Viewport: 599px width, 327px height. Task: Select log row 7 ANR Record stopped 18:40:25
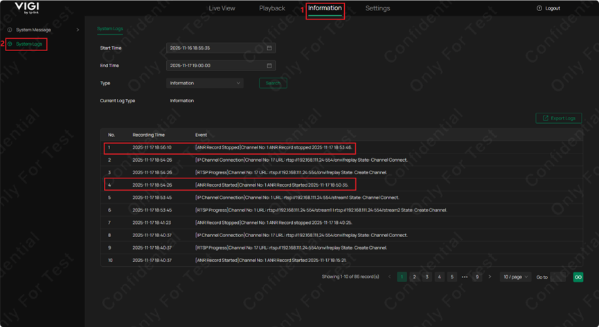tap(342, 223)
